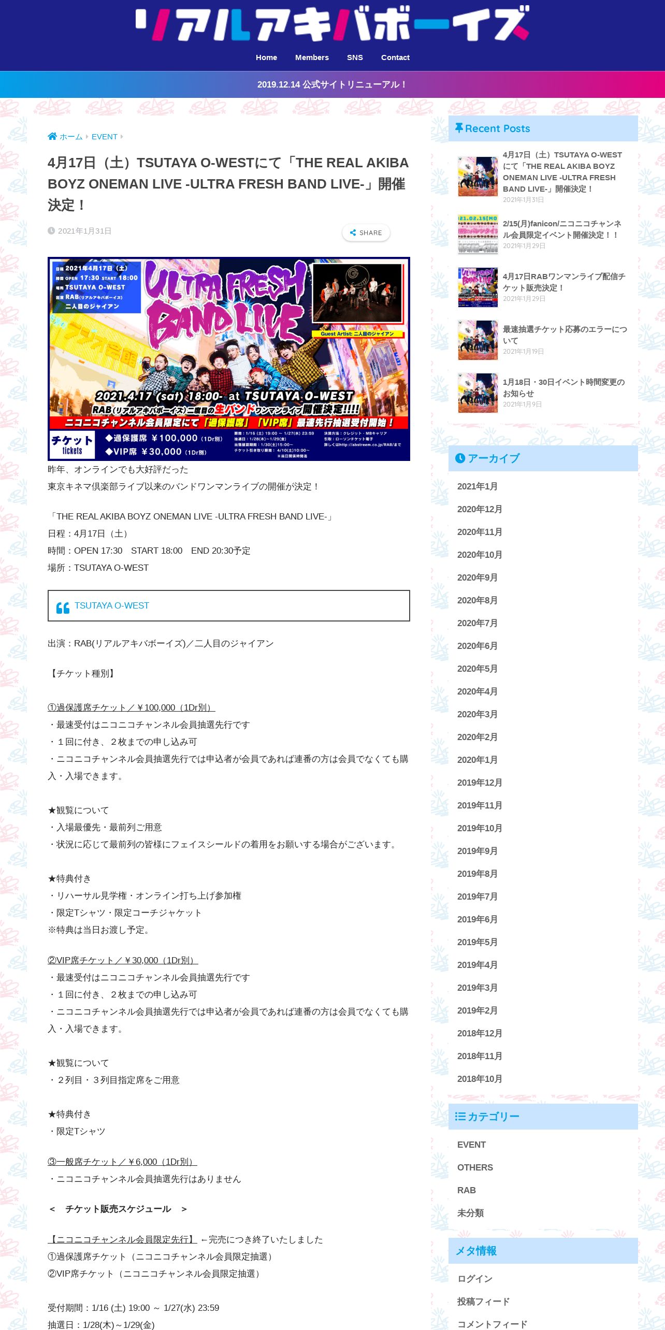
Task: Open the TSUTAYA O-WEST quoted link
Action: [x=112, y=605]
